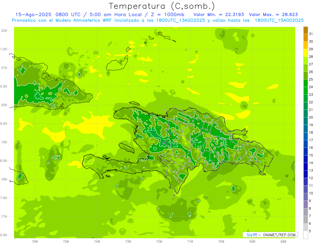Click the "6.5N" latitude label

click(x=4, y=235)
